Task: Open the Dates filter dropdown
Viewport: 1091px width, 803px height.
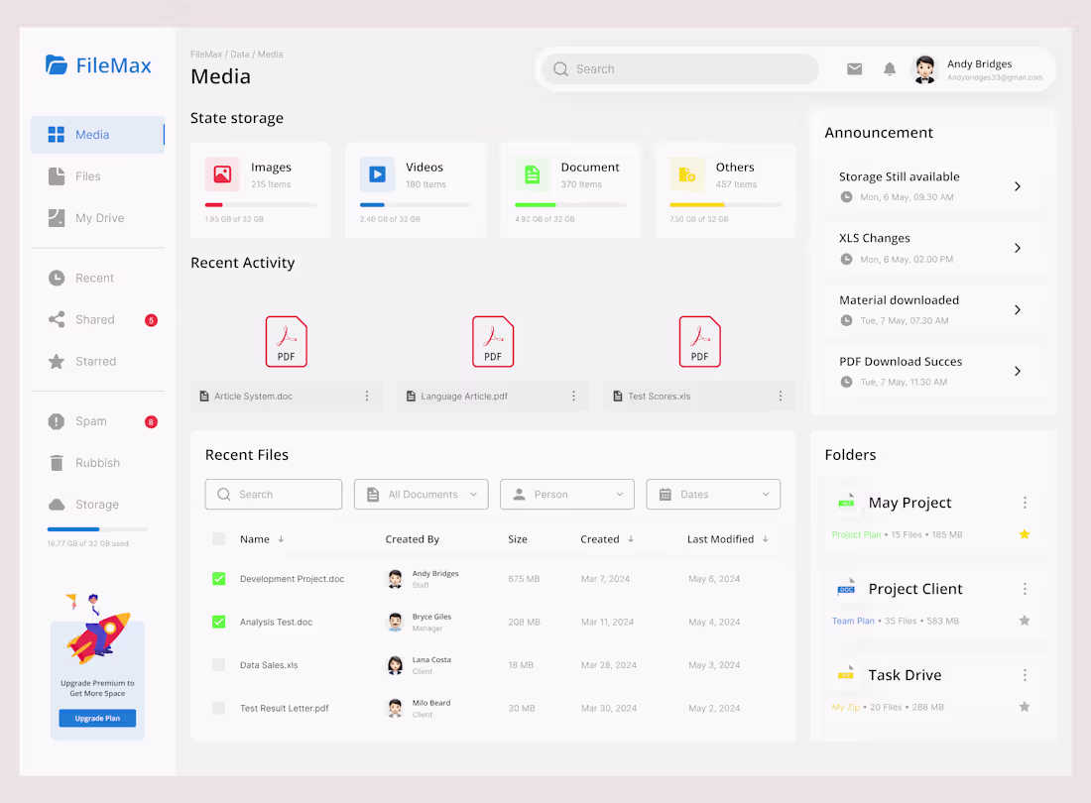Action: point(713,494)
